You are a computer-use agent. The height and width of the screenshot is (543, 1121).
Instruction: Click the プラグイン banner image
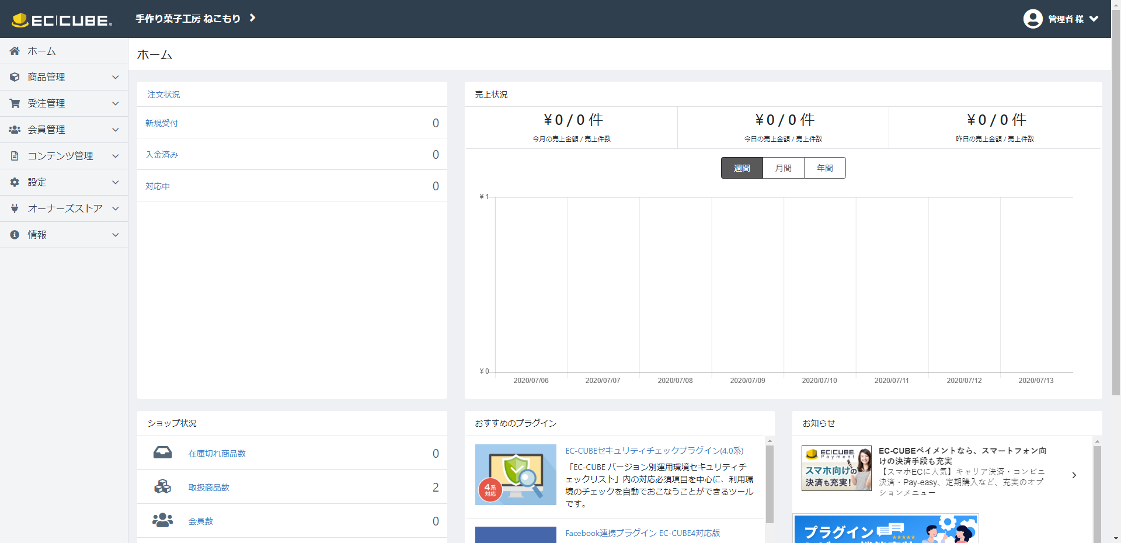886,529
